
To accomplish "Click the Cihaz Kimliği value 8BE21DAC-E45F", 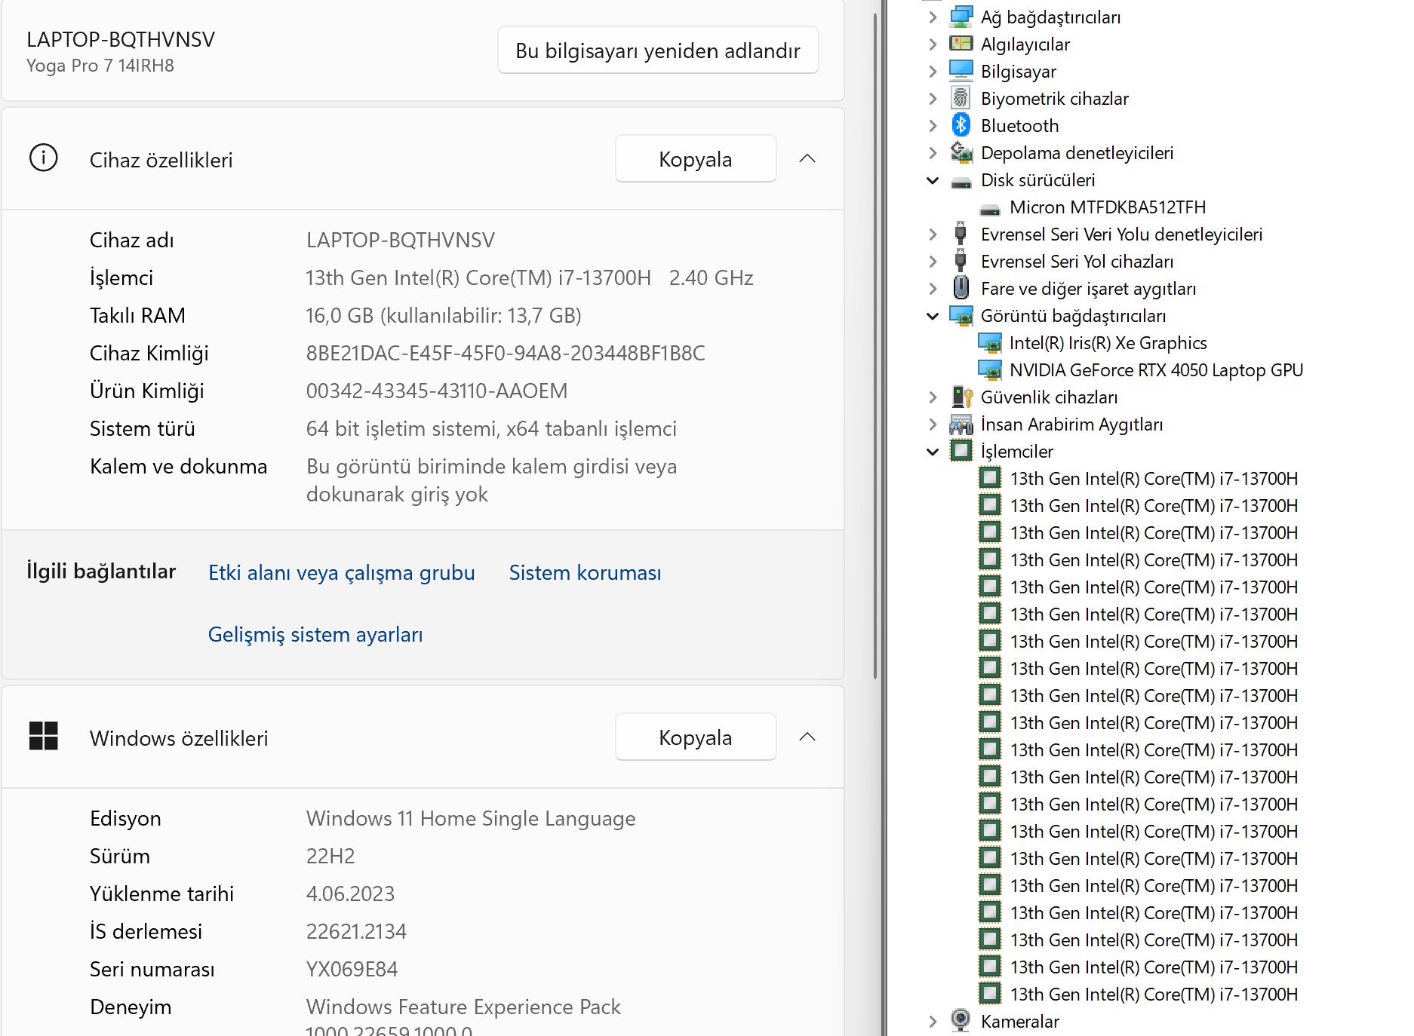I will click(x=506, y=353).
